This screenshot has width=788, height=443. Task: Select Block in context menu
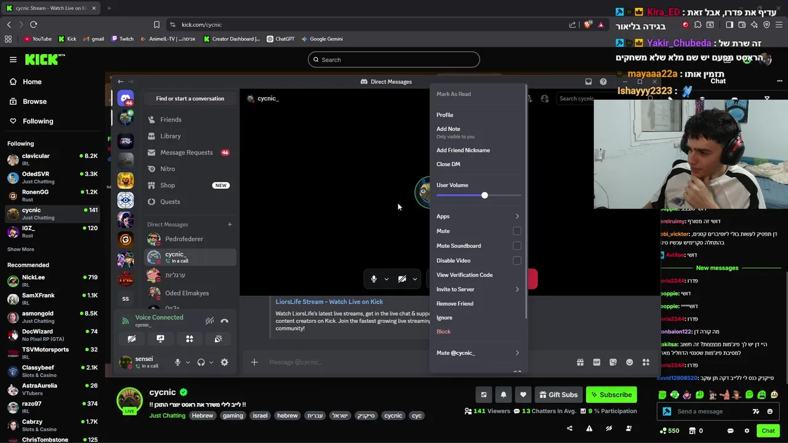click(478, 332)
